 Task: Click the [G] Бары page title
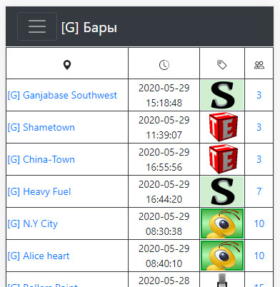(x=89, y=28)
